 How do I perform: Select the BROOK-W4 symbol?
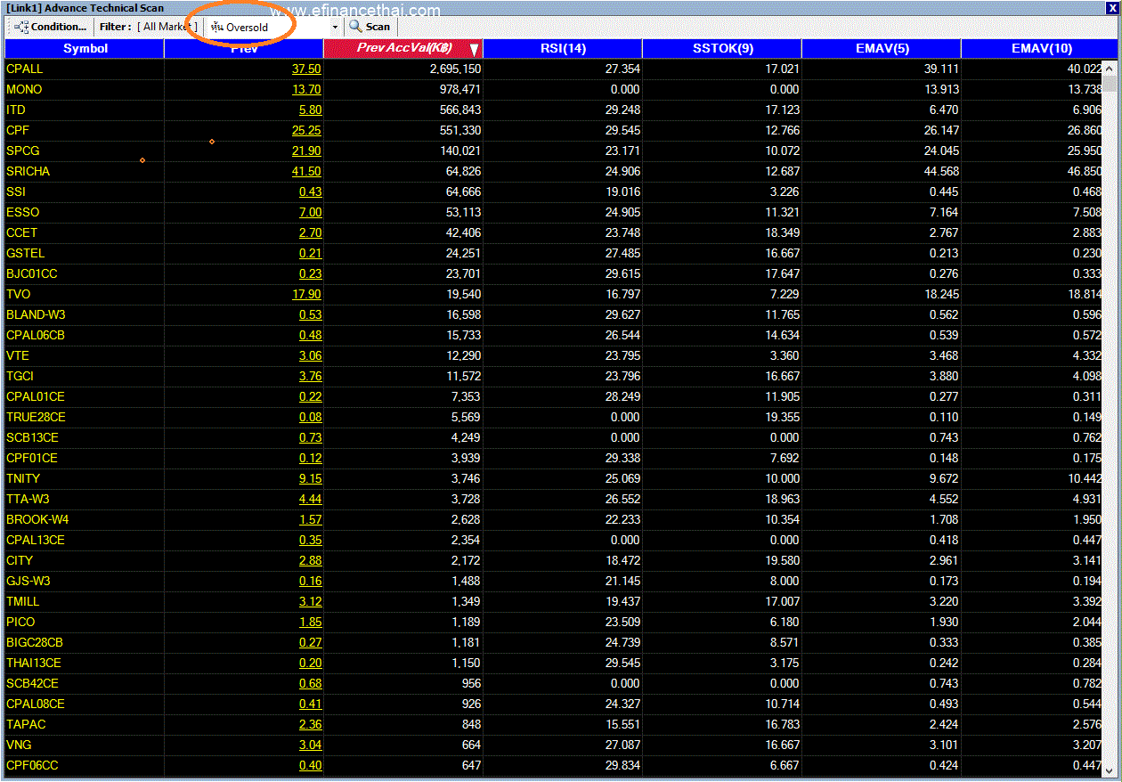[x=37, y=519]
